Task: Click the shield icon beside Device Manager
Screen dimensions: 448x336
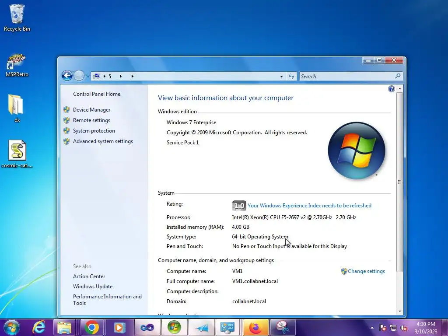Action: pos(66,110)
